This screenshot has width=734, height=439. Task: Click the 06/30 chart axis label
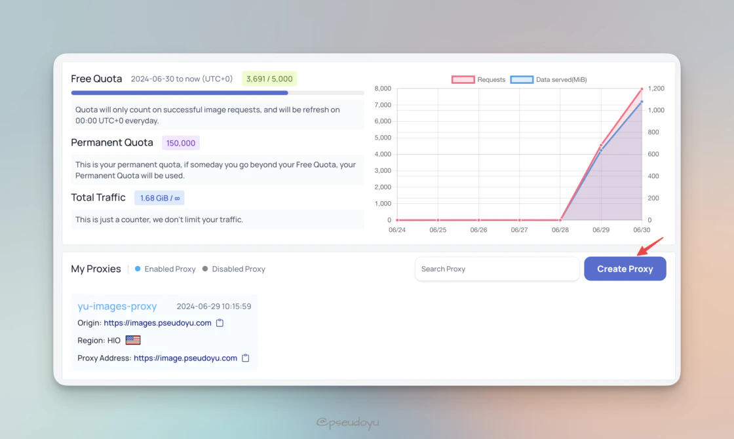click(642, 230)
